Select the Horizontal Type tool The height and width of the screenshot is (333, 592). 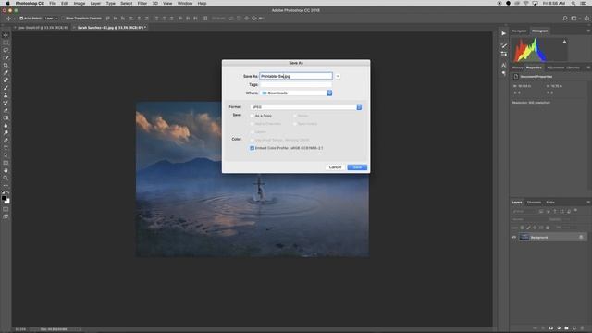coord(6,148)
